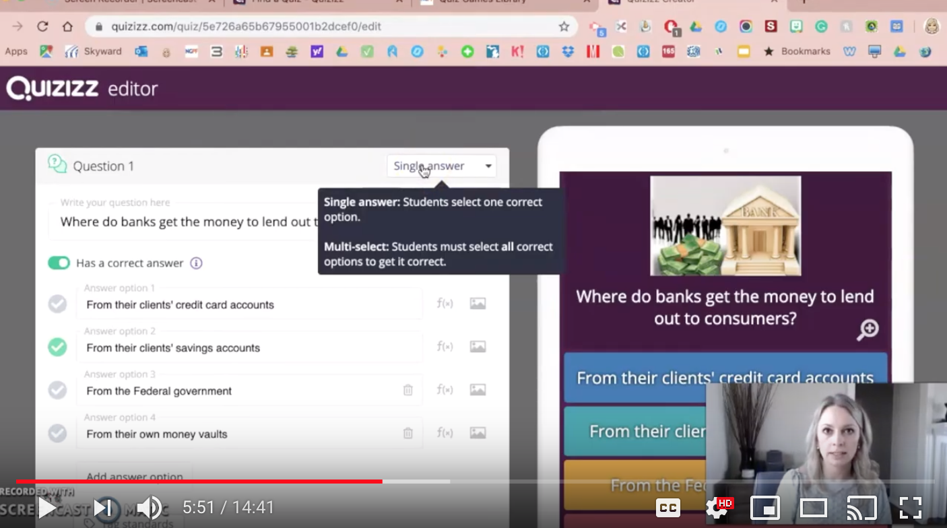
Task: Select blue preview answer credit card accounts
Action: click(725, 377)
